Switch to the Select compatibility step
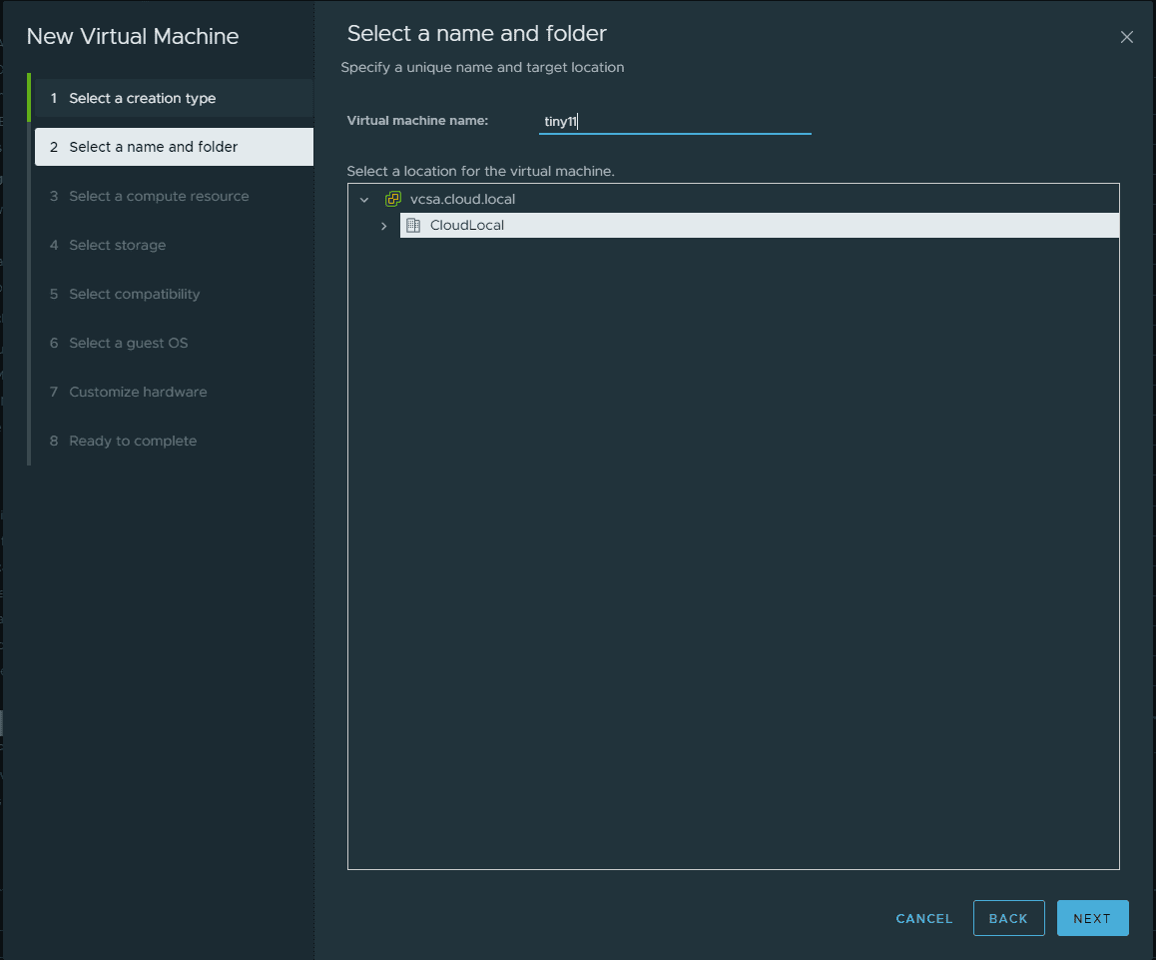This screenshot has height=960, width=1156. 134,294
